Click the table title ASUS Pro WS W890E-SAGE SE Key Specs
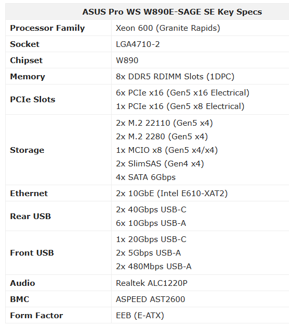 (x=172, y=12)
